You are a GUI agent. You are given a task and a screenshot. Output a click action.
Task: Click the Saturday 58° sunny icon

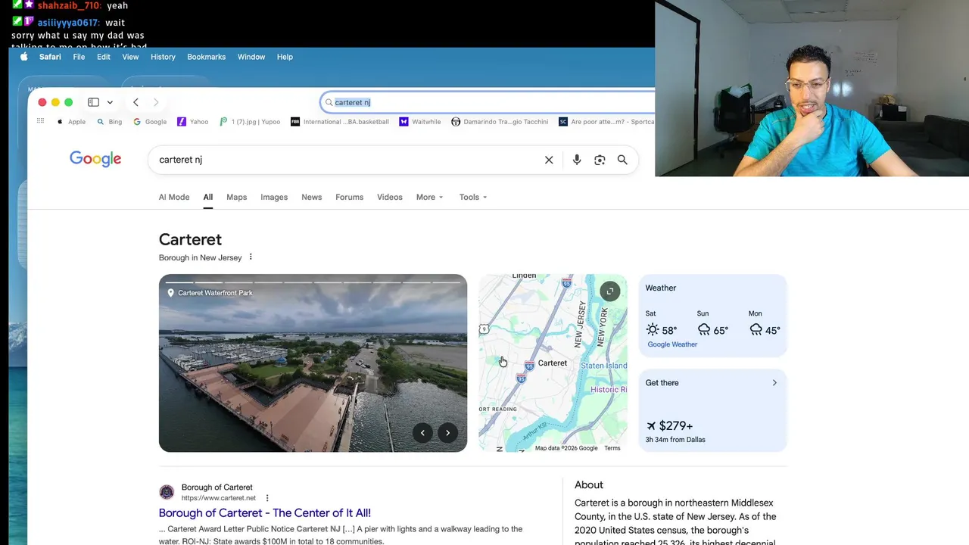(x=653, y=329)
